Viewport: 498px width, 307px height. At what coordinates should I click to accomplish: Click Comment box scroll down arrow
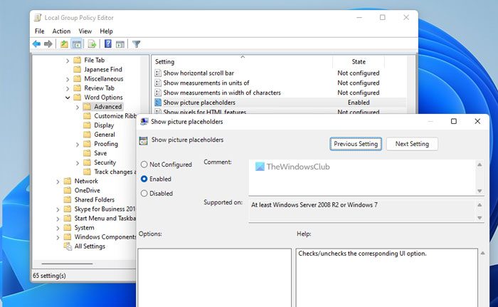pos(480,191)
